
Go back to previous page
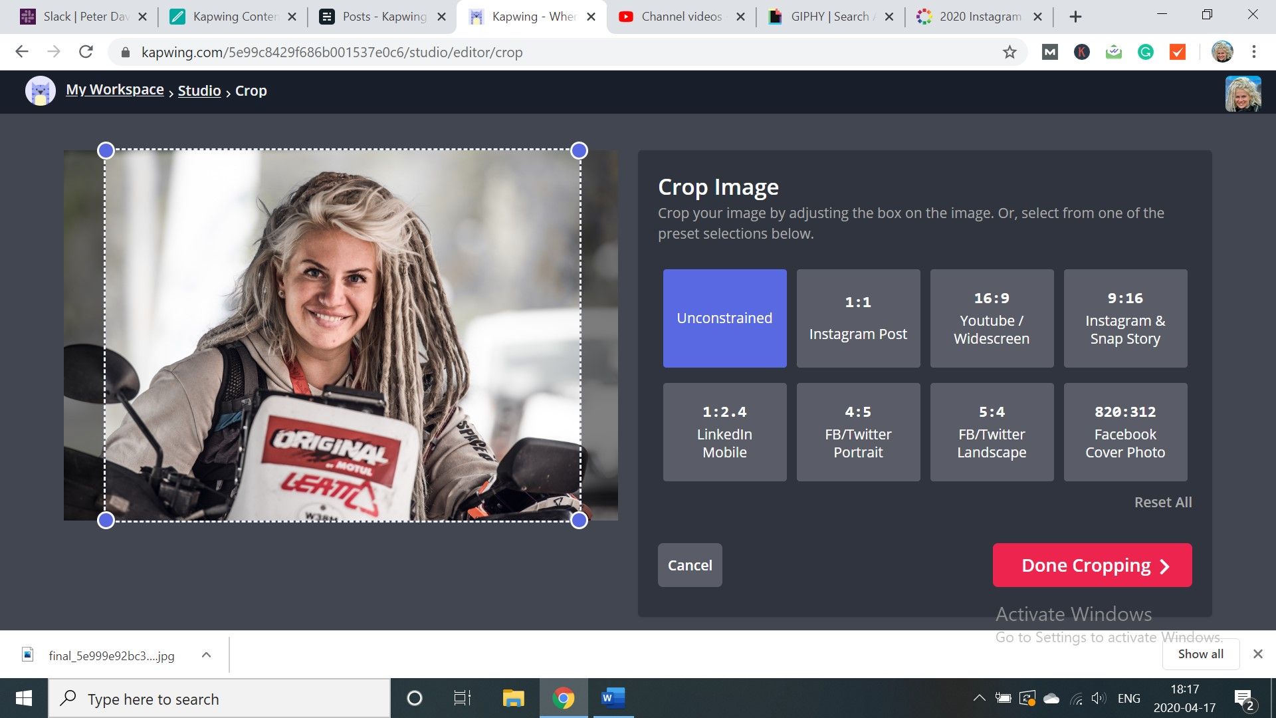pos(22,52)
